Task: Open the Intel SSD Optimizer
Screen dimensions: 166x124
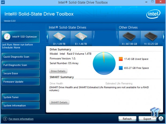Action: pos(21,37)
